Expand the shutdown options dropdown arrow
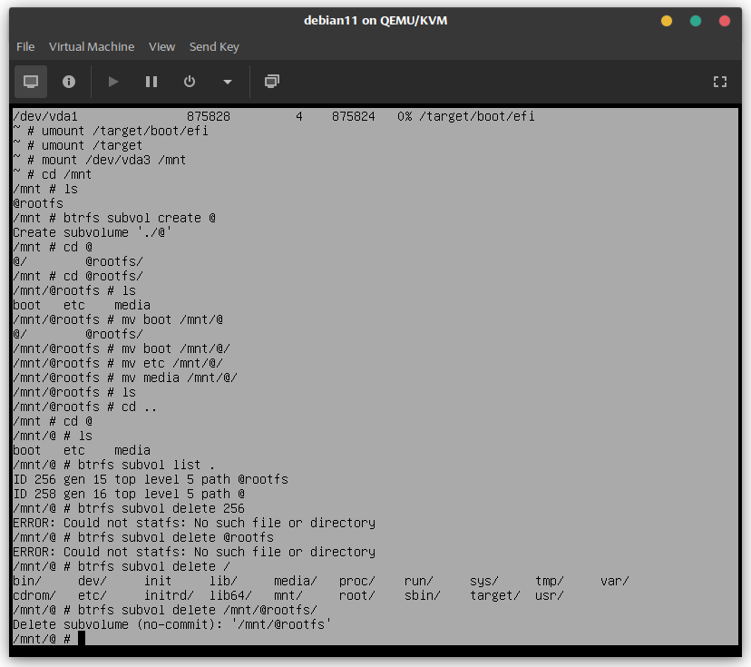Screen dimensions: 751x667 (227, 82)
